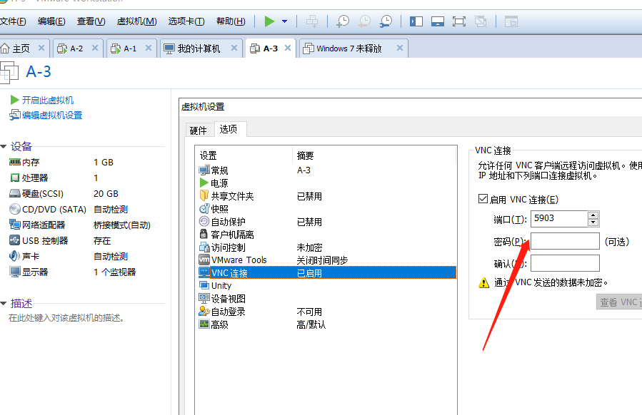Image resolution: width=642 pixels, height=415 pixels.
Task: Collapse the 设备 section
Action: click(x=4, y=146)
